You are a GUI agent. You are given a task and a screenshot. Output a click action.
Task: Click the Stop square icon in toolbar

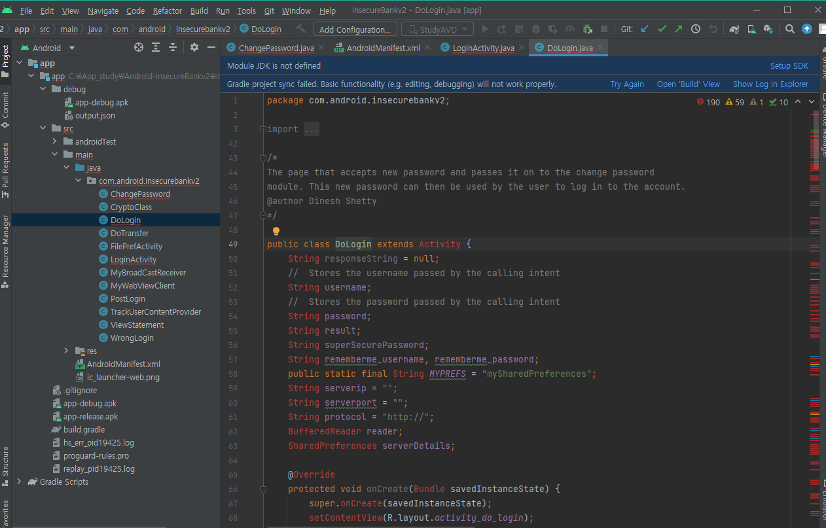604,29
